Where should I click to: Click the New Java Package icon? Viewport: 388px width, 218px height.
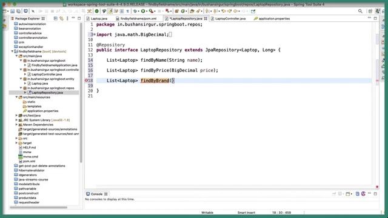point(176,11)
